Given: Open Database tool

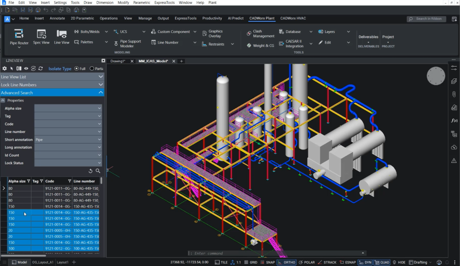Looking at the screenshot, I should click(290, 32).
